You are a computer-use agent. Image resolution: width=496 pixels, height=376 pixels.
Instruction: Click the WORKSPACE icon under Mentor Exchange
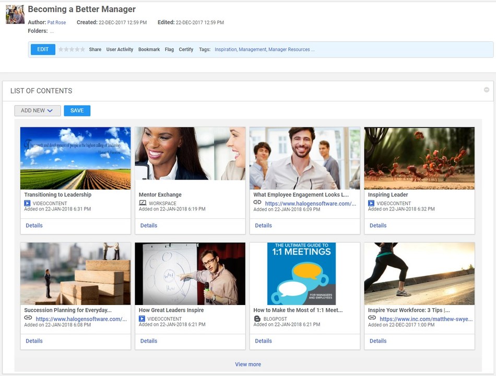tap(144, 203)
